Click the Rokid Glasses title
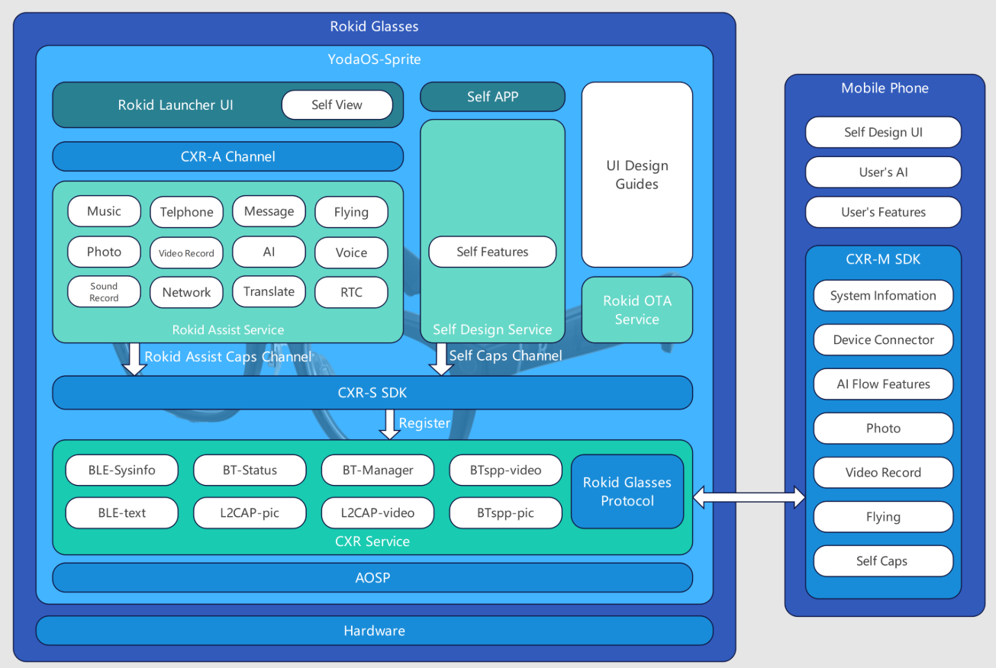996x668 pixels. click(374, 27)
